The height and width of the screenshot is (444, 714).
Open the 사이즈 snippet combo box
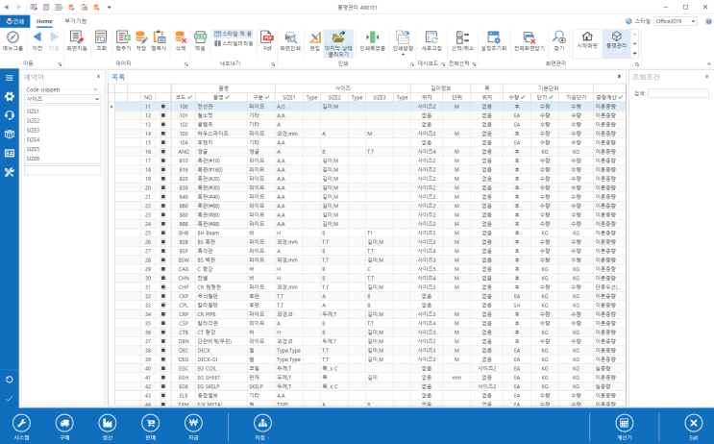click(x=62, y=99)
